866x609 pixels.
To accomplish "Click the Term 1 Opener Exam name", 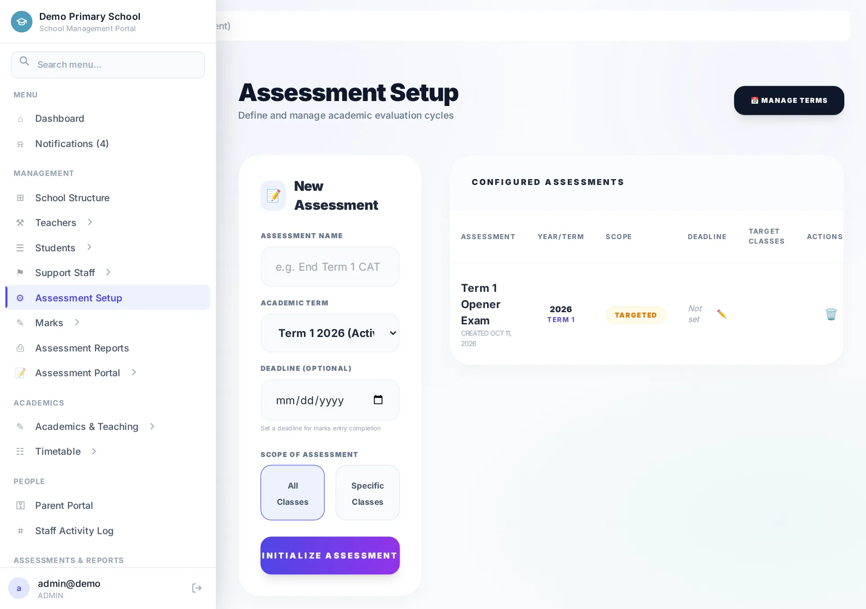I will pyautogui.click(x=481, y=304).
